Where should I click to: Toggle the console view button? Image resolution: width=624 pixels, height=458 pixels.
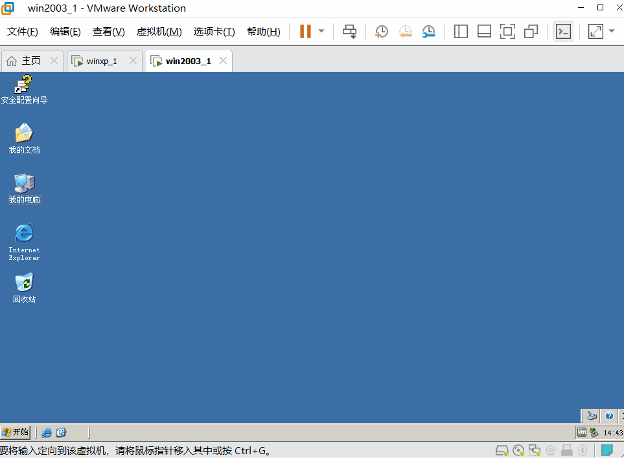[563, 32]
